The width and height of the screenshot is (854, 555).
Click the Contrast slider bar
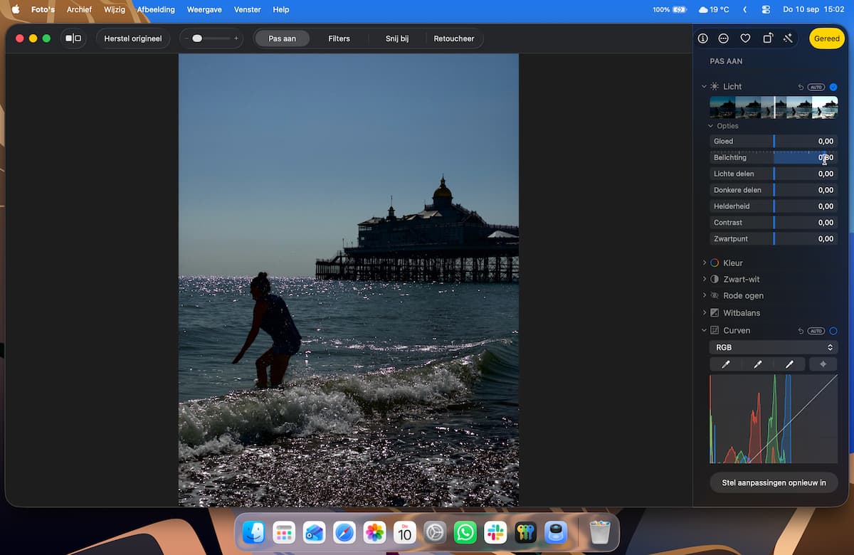pos(774,223)
